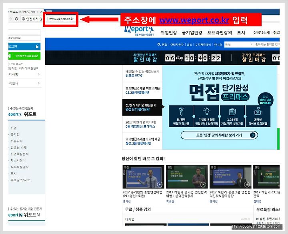Click the 더보기 link beside 대기업
This screenshot has height=234, width=288.
coord(245,219)
